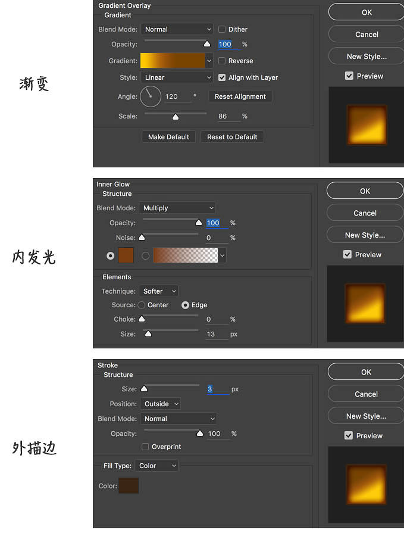Screen dimensions: 404x533
Task: Click the Angle dial control
Action: [x=151, y=96]
